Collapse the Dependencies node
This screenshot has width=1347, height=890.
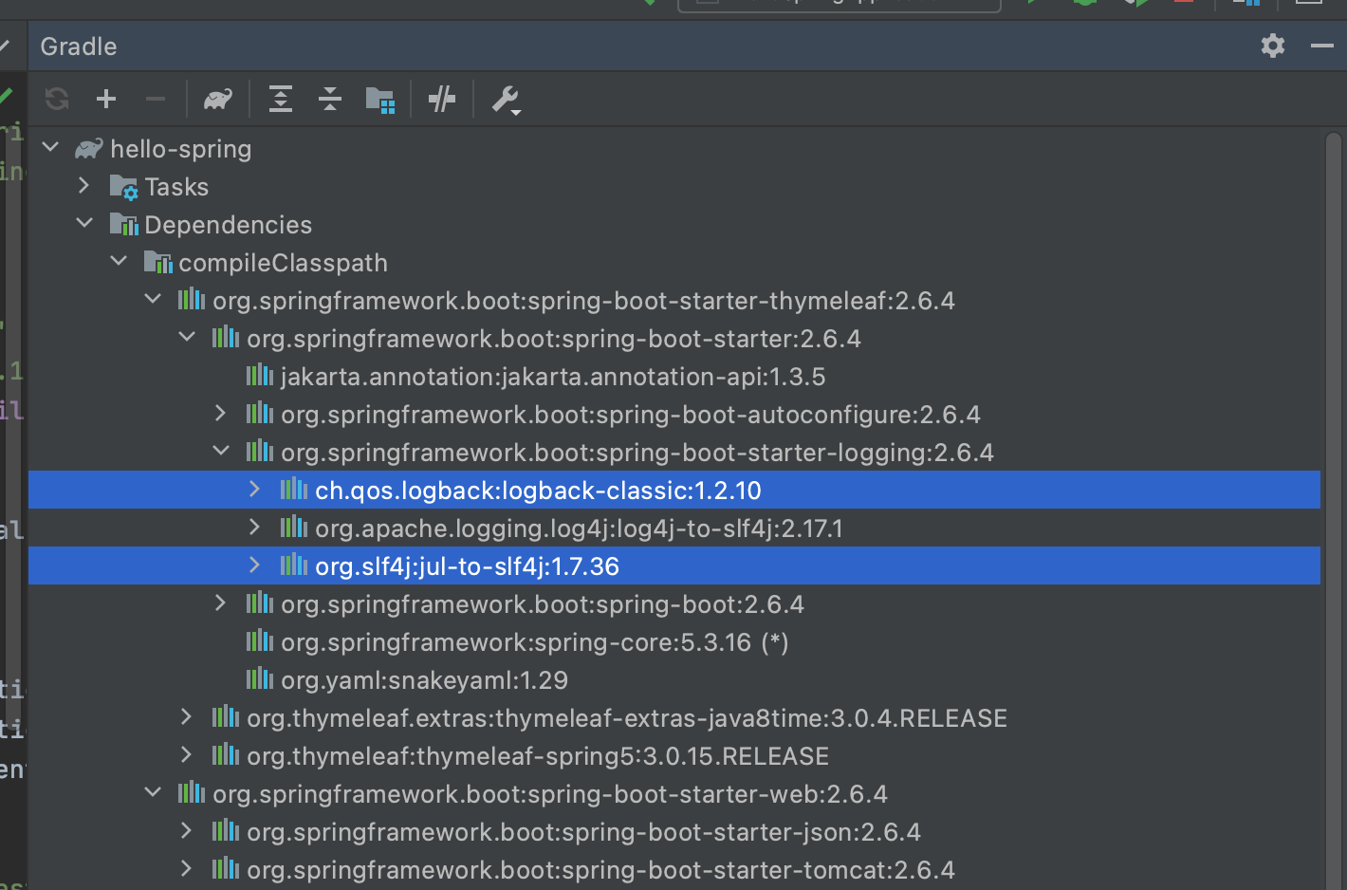[84, 223]
